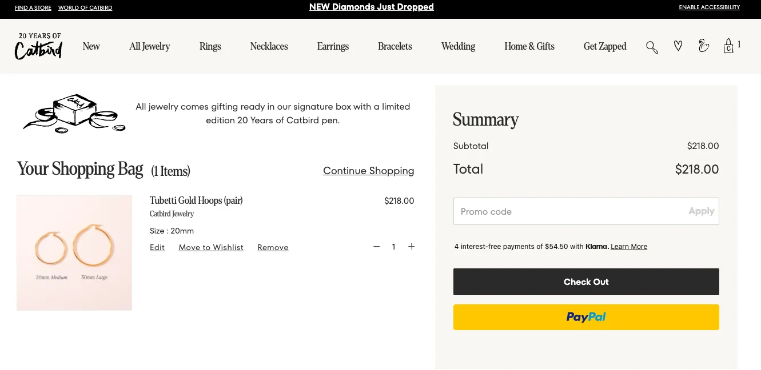Open the wishlist heart icon

pyautogui.click(x=678, y=46)
